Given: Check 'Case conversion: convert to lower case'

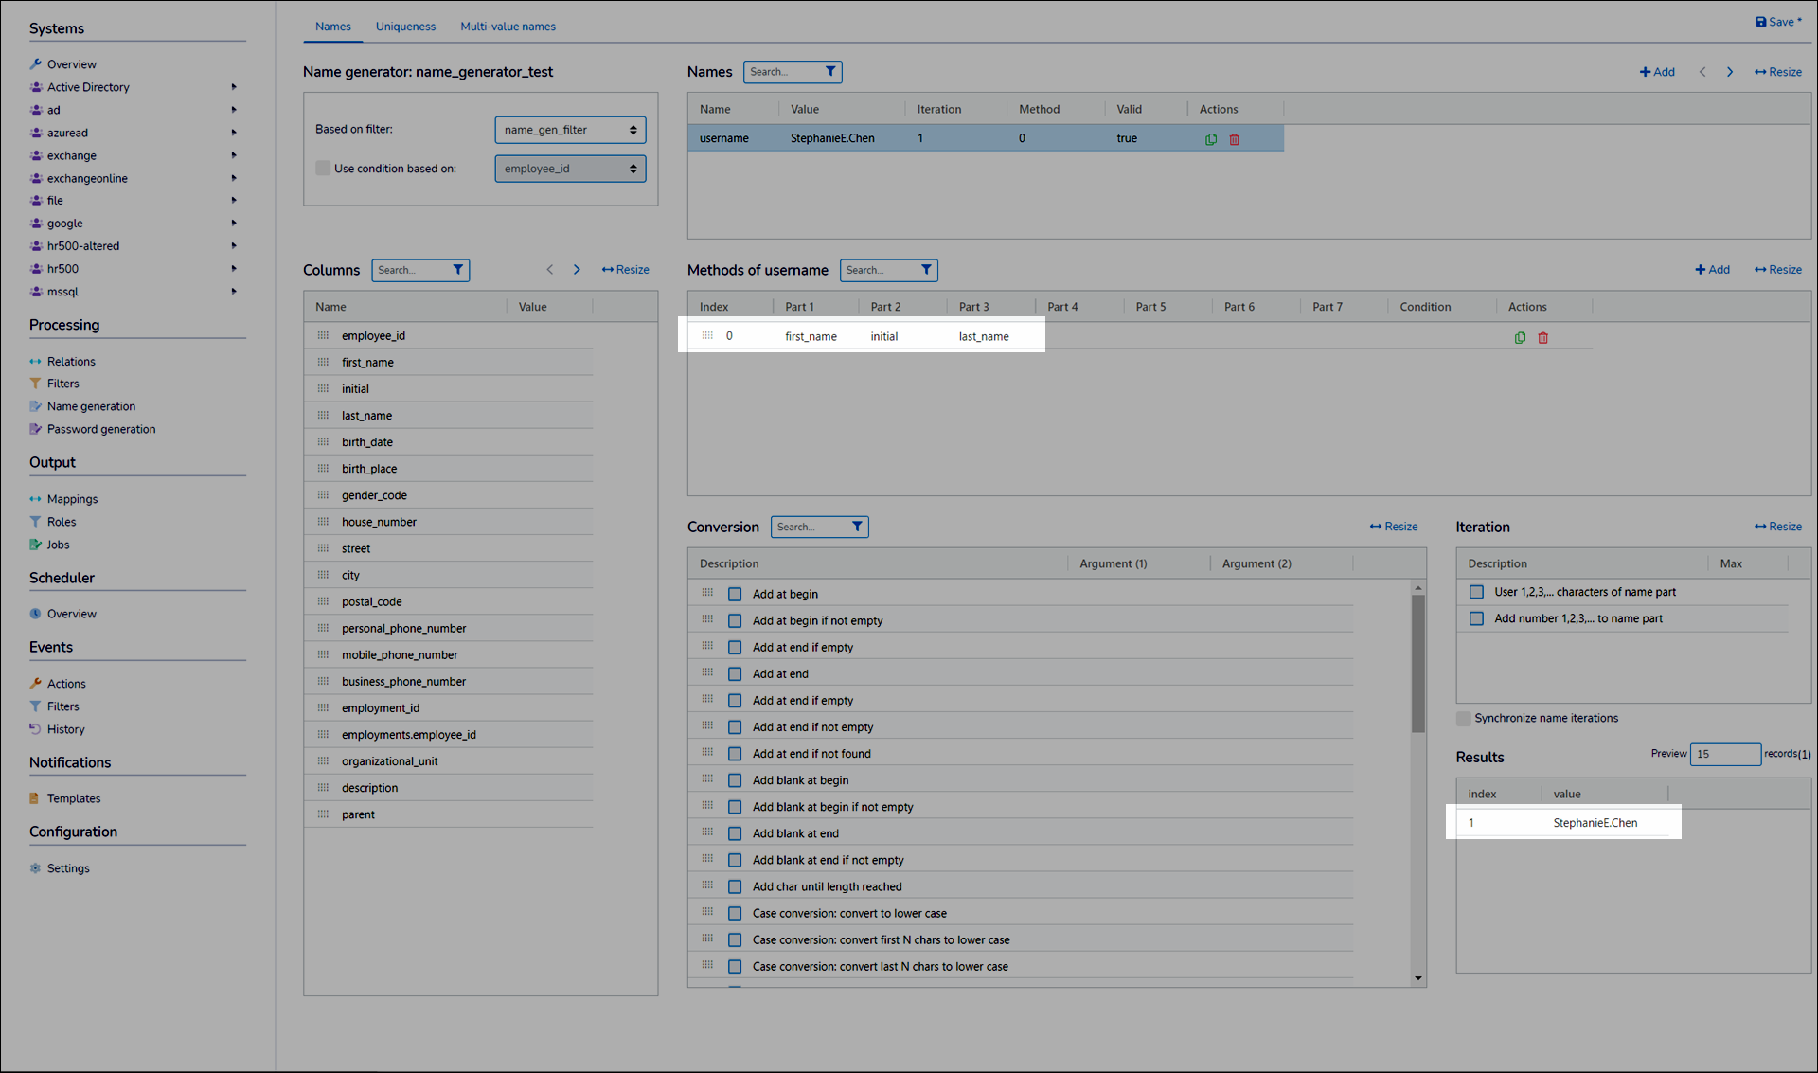Looking at the screenshot, I should point(735,913).
